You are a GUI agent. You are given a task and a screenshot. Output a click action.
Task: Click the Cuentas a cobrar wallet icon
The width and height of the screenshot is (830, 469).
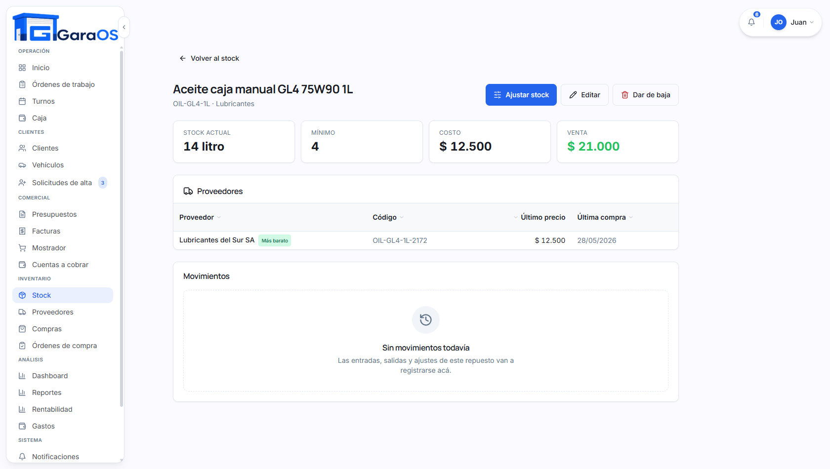coord(22,265)
